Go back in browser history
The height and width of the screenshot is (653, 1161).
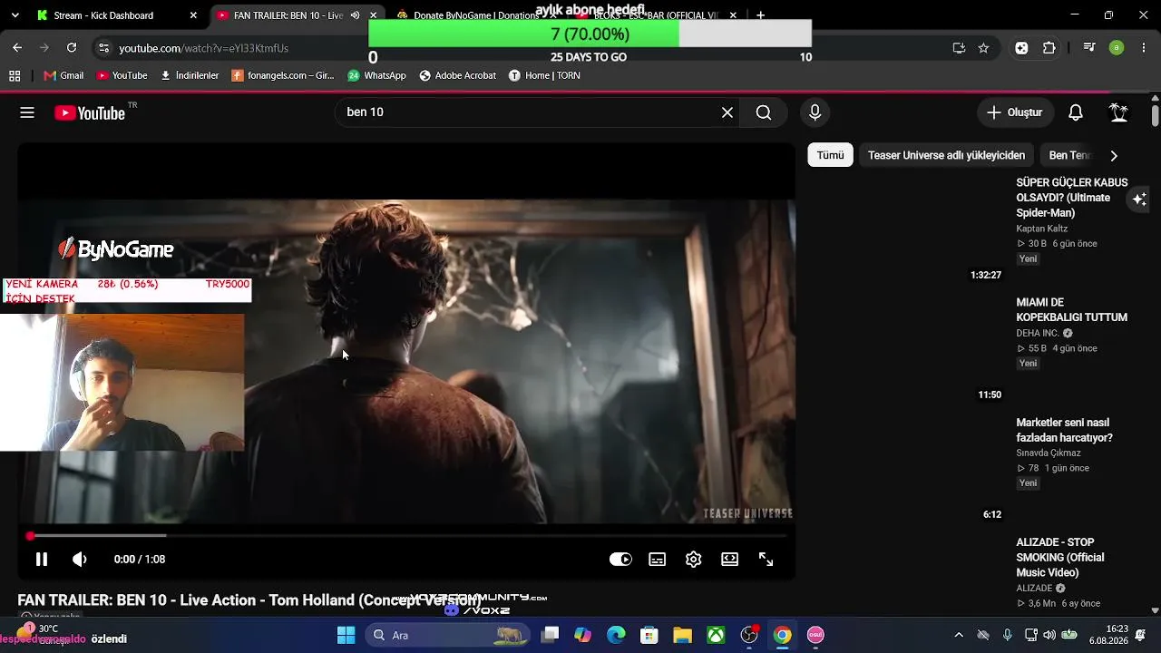(x=17, y=48)
